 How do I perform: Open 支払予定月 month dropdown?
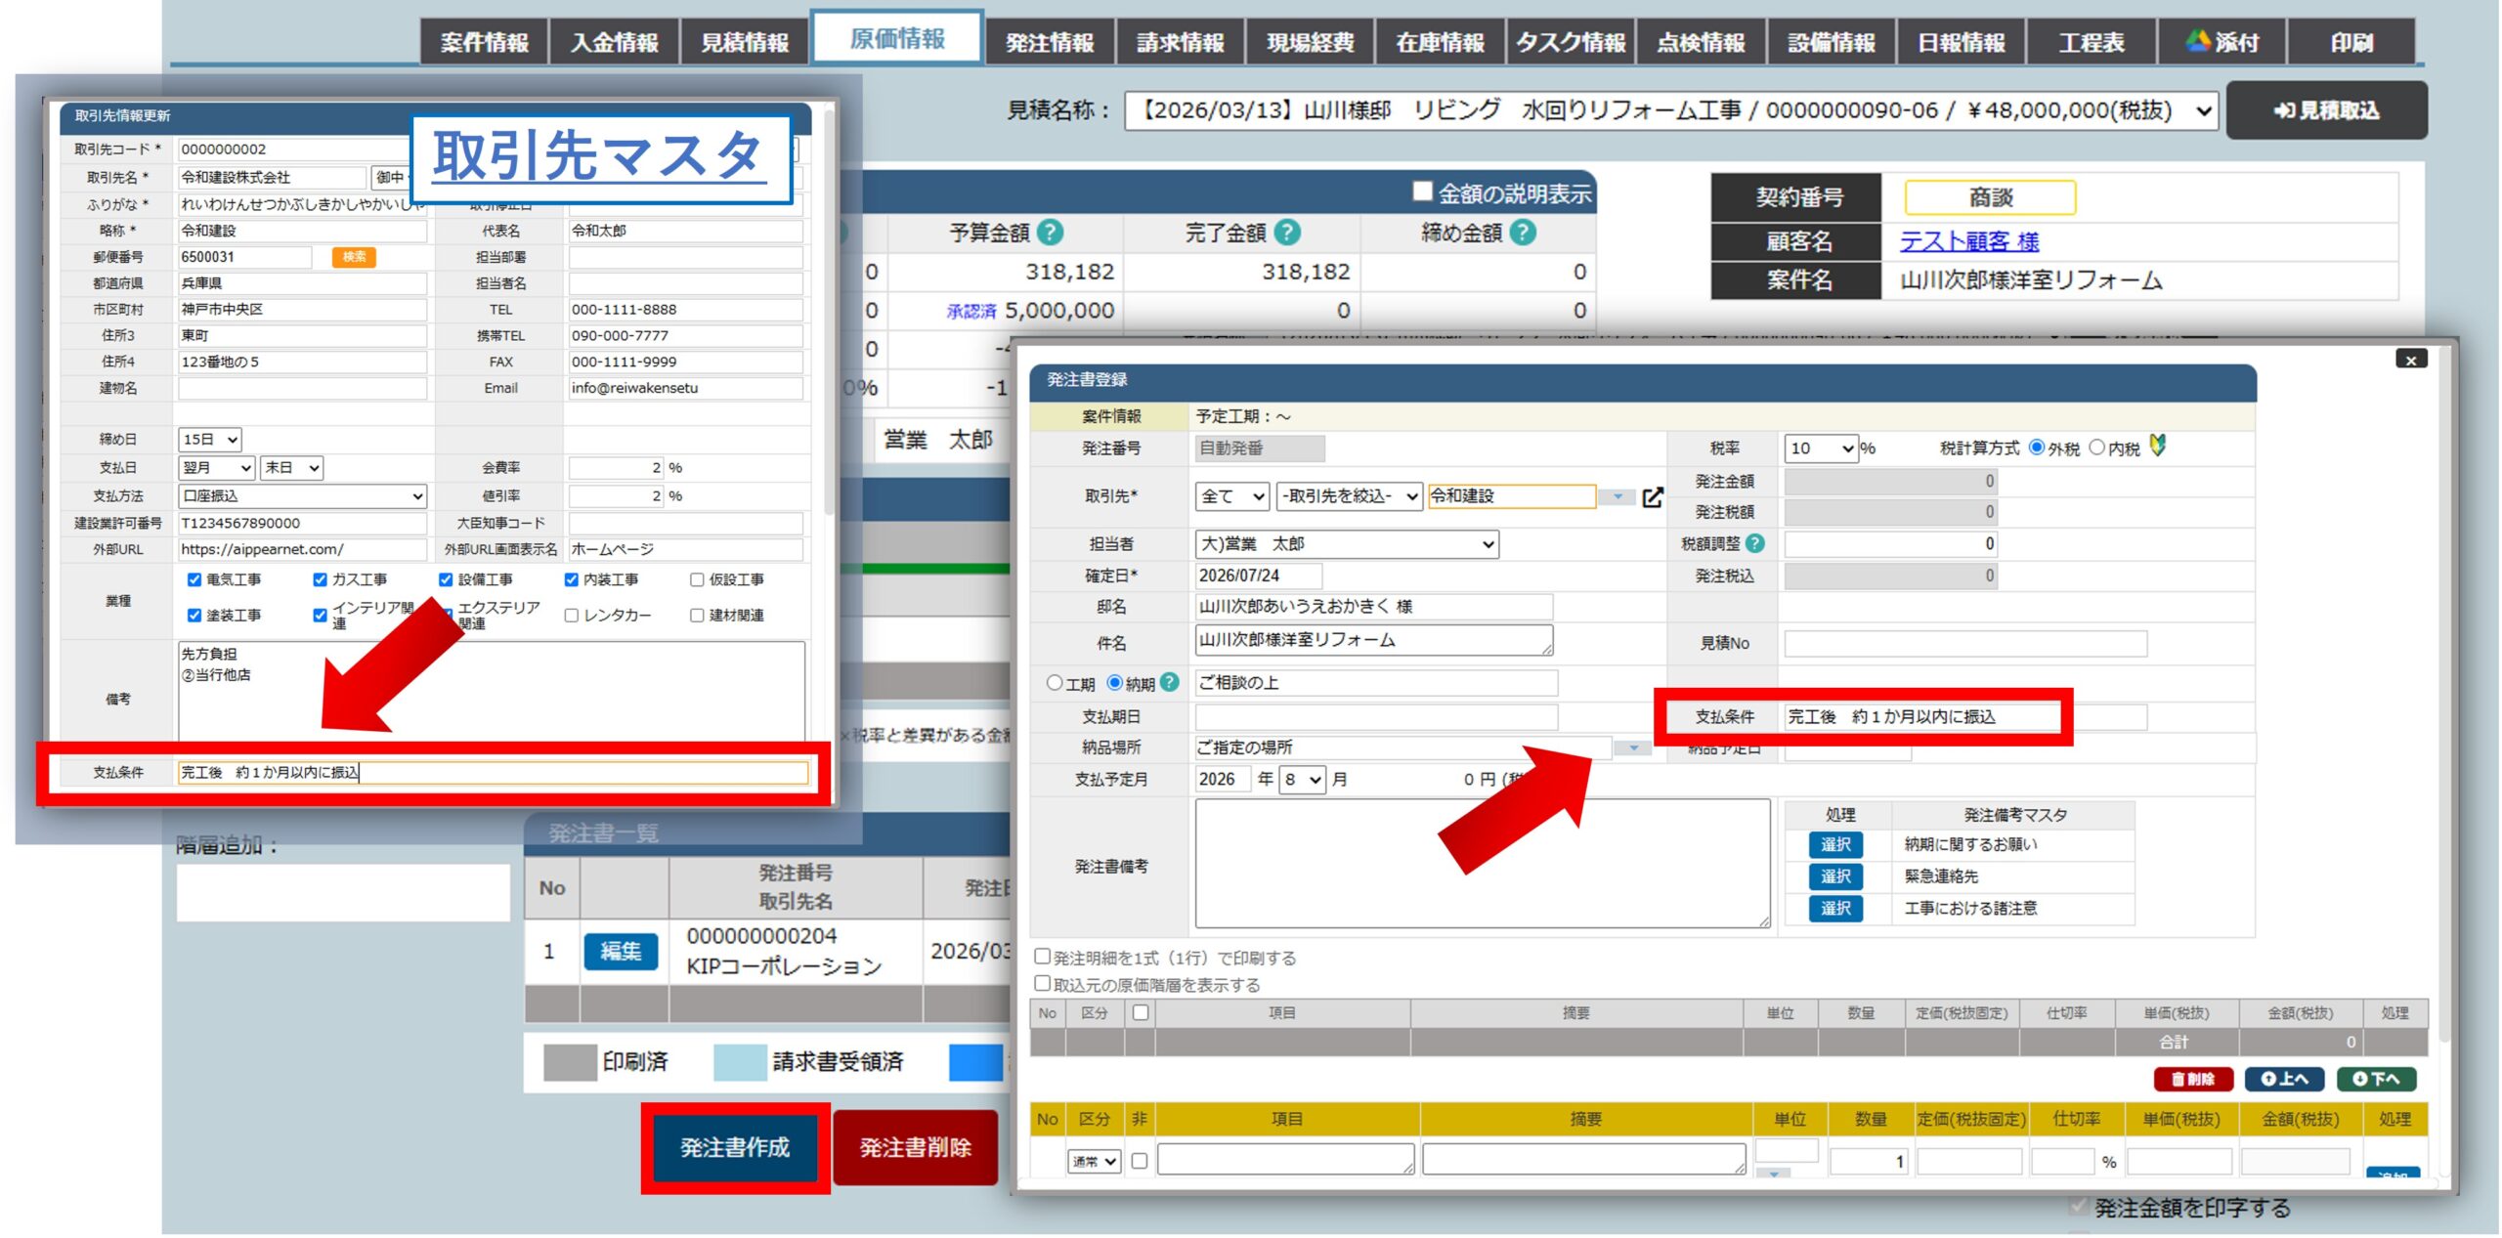1304,779
